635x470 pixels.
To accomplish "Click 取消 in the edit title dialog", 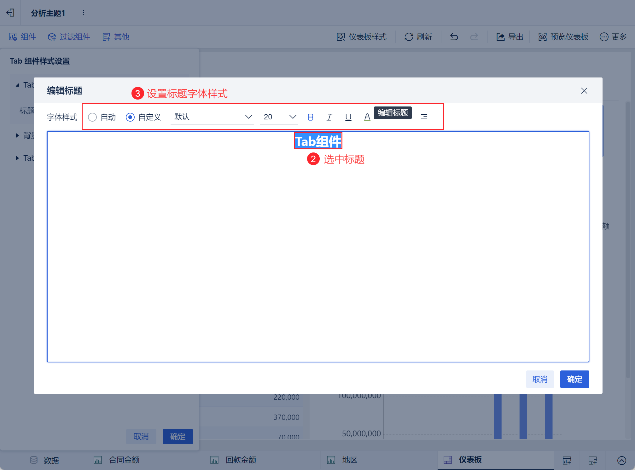I will pyautogui.click(x=540, y=379).
